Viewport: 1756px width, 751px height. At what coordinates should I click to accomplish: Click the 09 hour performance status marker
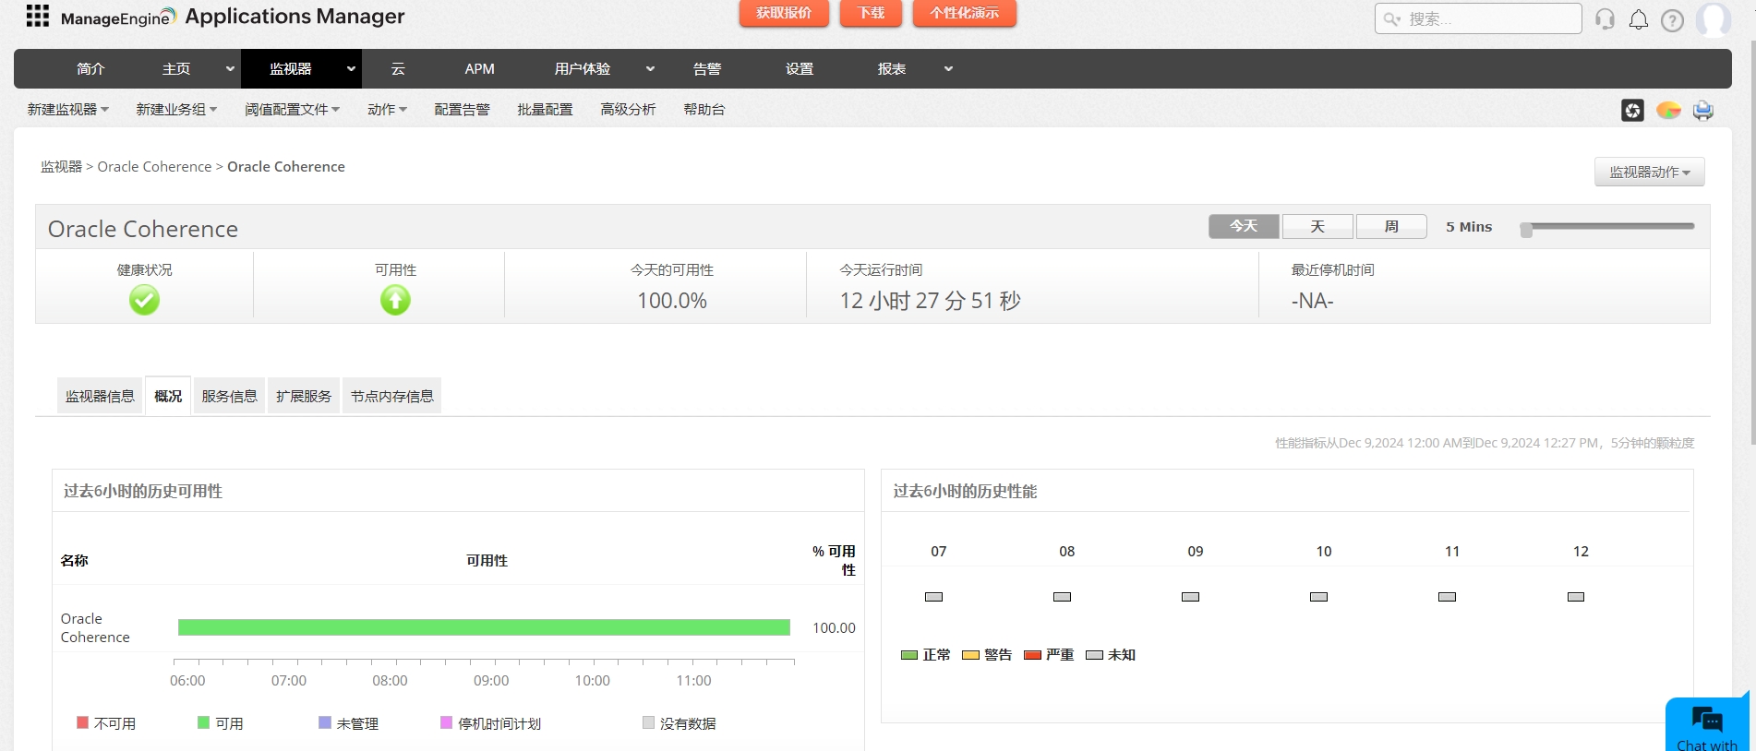(x=1190, y=597)
